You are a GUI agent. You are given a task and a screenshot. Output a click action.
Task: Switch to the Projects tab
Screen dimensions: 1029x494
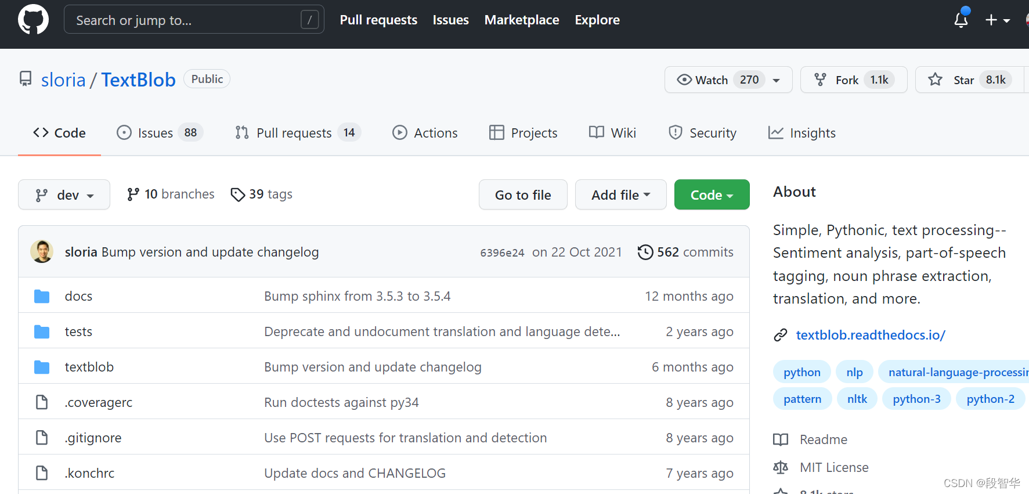click(523, 133)
